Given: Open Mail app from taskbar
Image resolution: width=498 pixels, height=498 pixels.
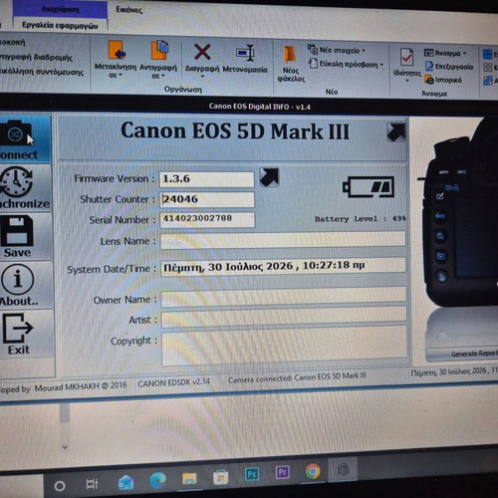Looking at the screenshot, I should pyautogui.click(x=126, y=482).
